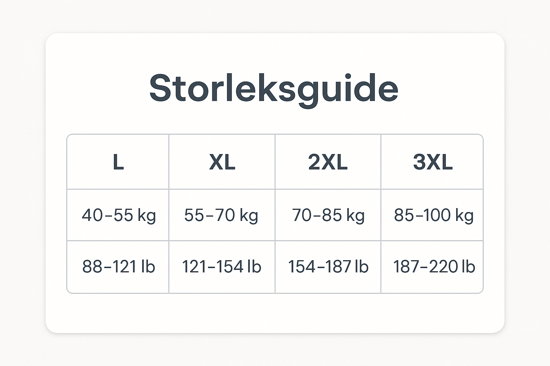This screenshot has height=366, width=550.
Task: Select the XL size column header
Action: 222,162
